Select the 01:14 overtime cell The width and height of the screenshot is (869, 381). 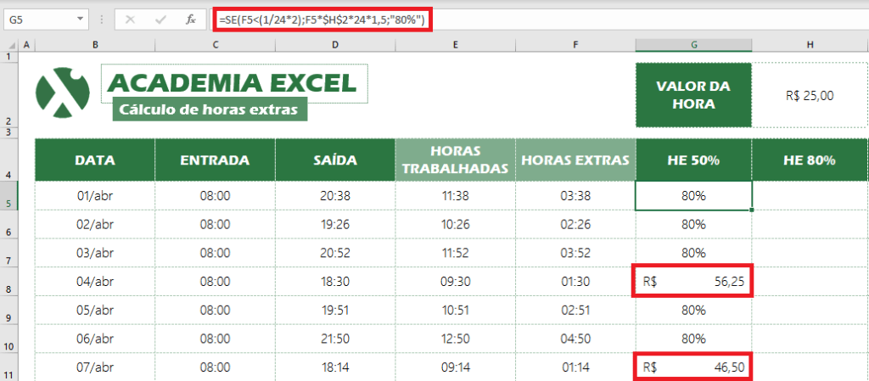coord(575,367)
